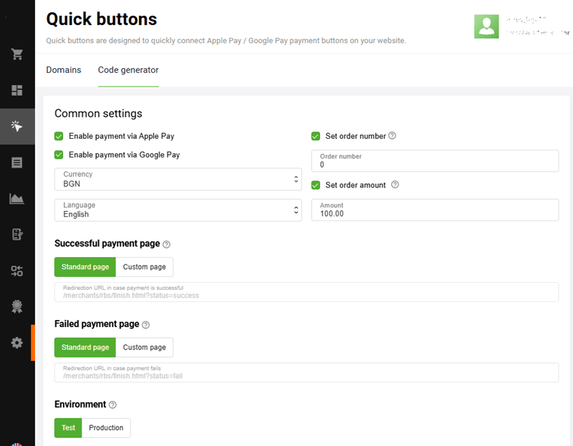Click the magic wand Quick buttons sidebar icon

click(17, 126)
